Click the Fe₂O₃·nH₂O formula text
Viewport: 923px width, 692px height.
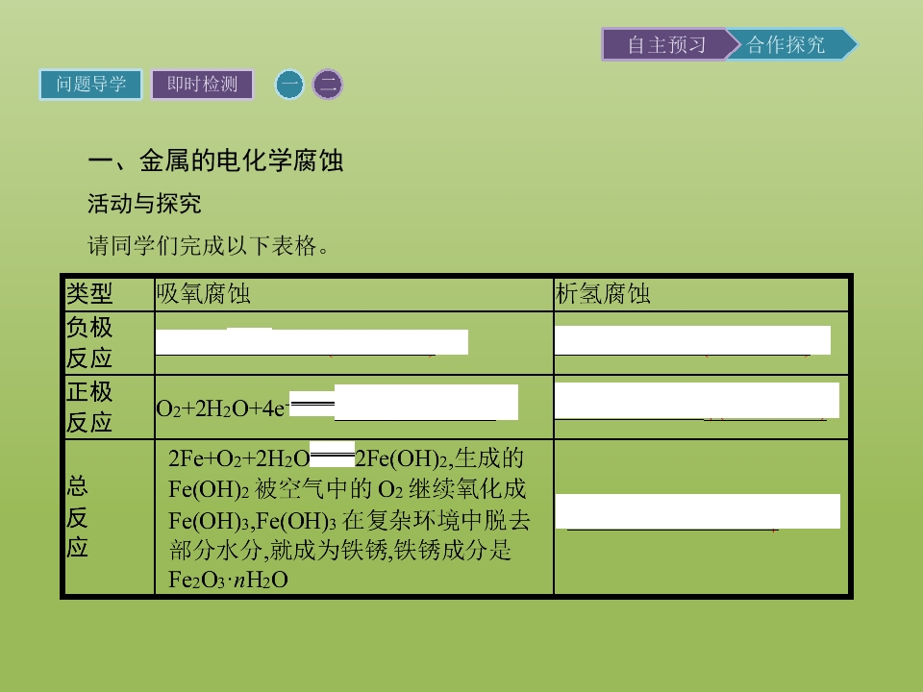tap(229, 581)
